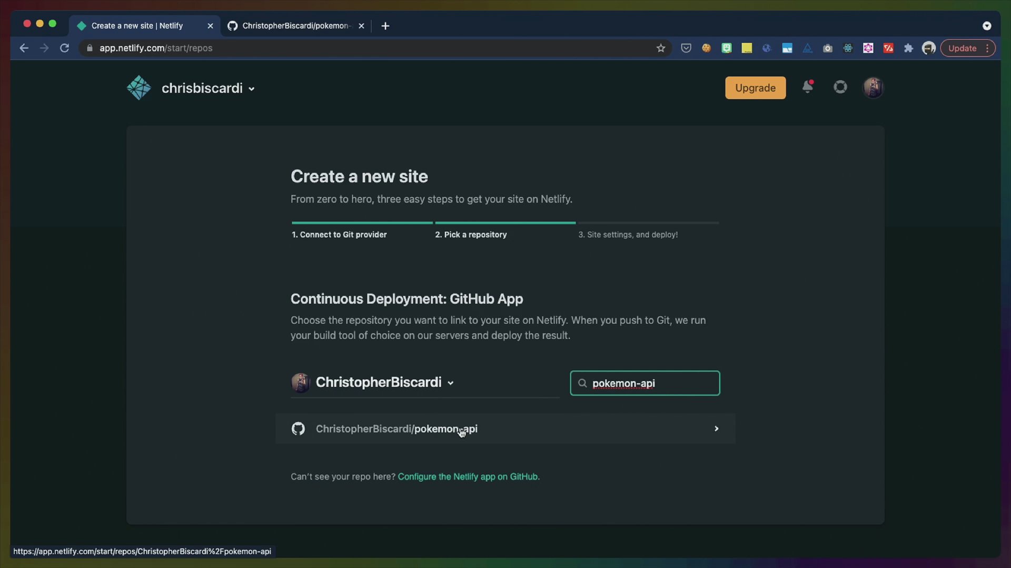Click the browser forward arrow
1011x568 pixels.
click(x=44, y=48)
